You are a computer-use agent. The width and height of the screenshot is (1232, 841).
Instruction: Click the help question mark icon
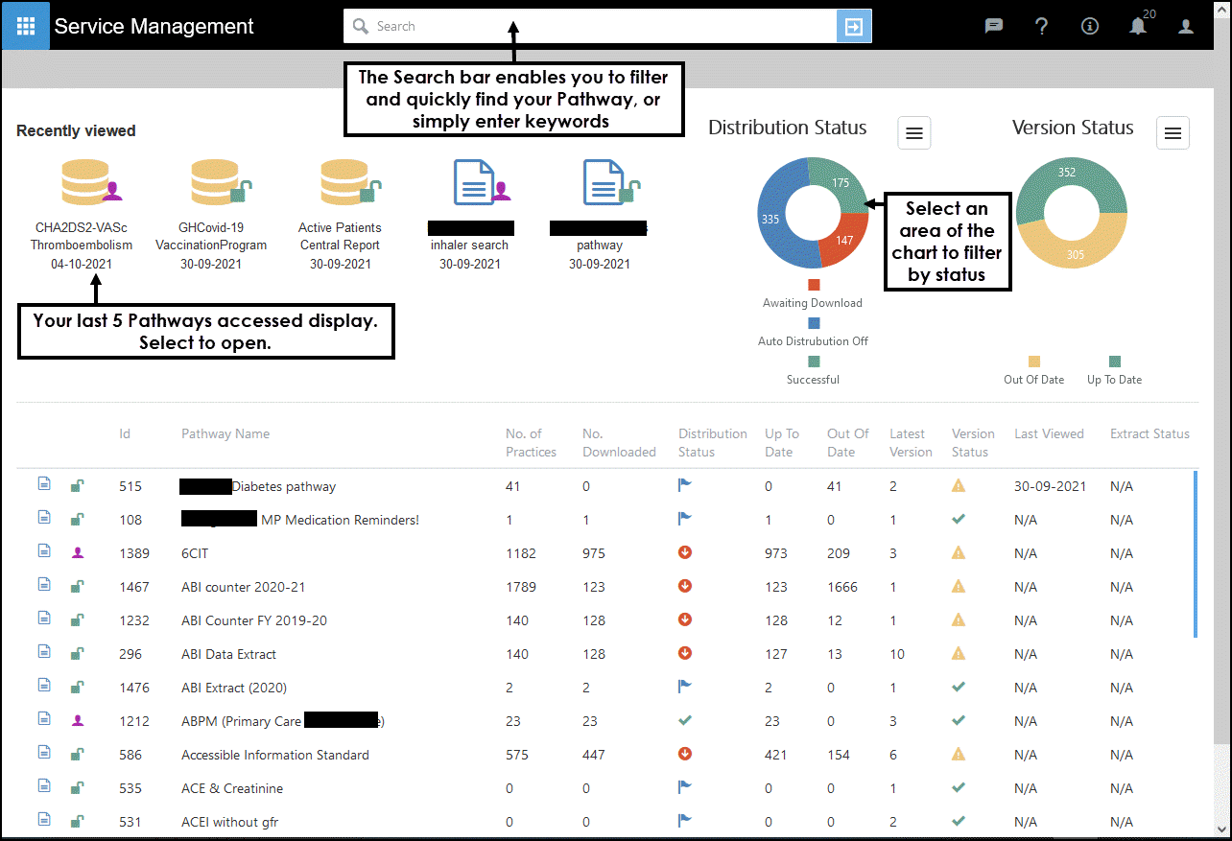click(x=1042, y=27)
